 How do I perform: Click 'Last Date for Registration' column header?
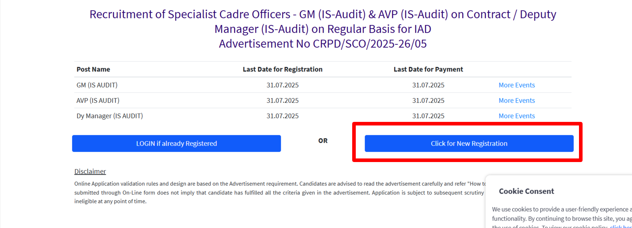pyautogui.click(x=282, y=69)
